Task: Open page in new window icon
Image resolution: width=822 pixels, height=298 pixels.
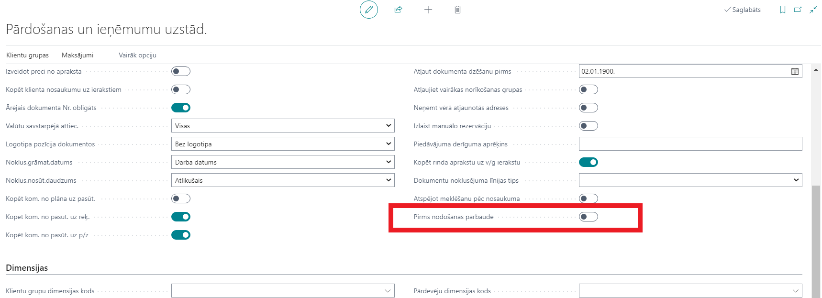Action: 798,10
